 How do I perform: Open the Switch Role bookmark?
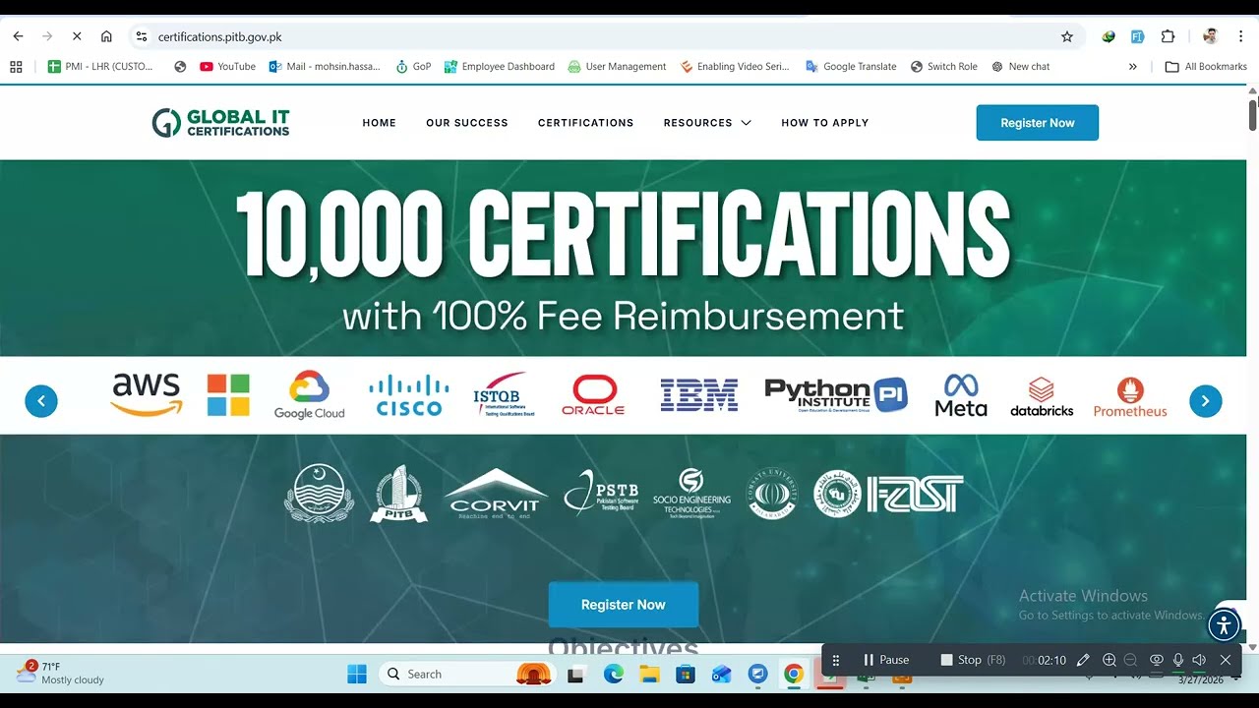coord(944,67)
